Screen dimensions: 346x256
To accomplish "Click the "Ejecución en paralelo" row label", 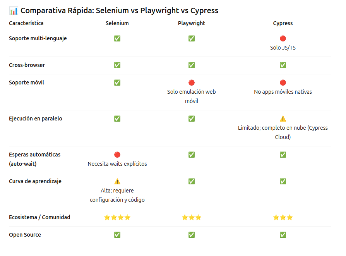I will (36, 119).
